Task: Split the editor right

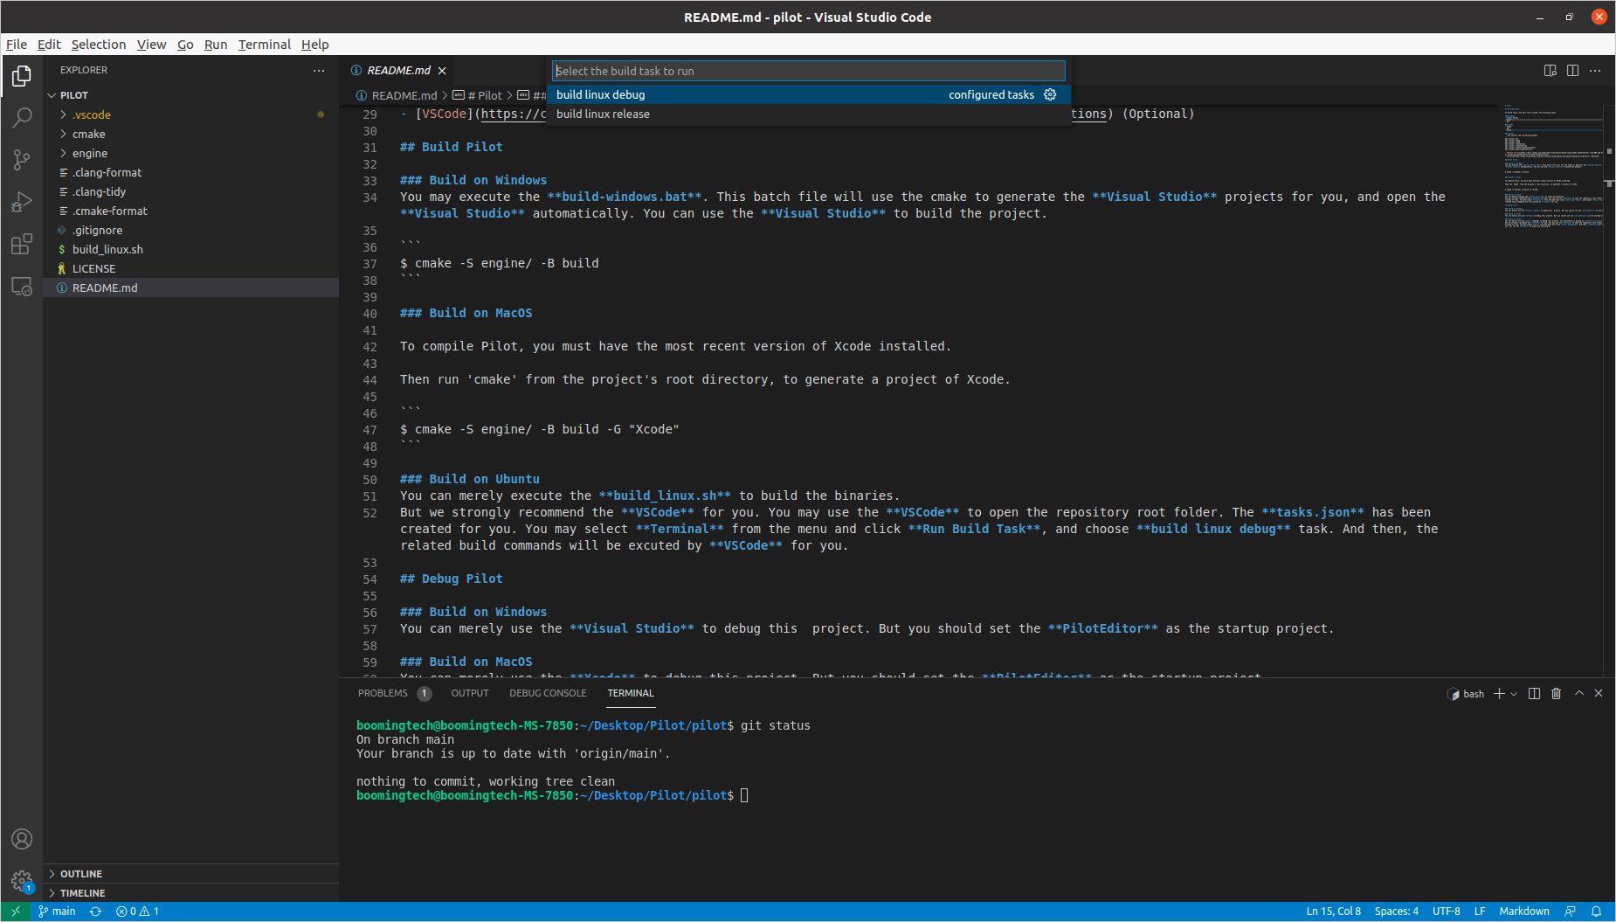Action: pyautogui.click(x=1572, y=70)
